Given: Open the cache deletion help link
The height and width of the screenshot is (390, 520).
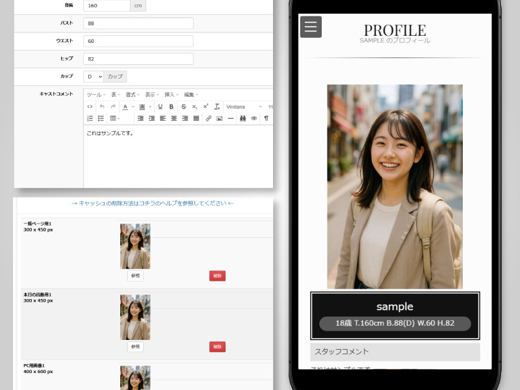Looking at the screenshot, I should click(x=152, y=203).
